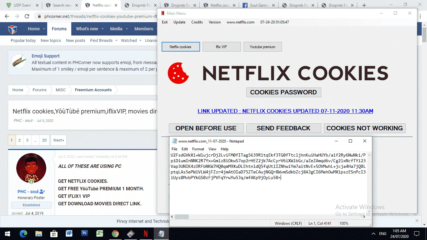Click New topics link
427x240 pixels.
click(51, 41)
